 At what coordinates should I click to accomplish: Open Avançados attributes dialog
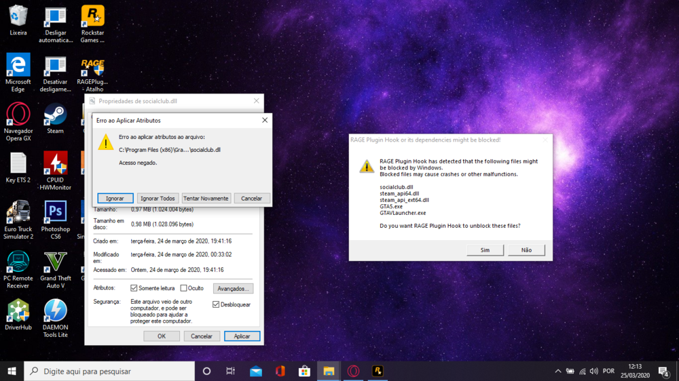coord(233,288)
